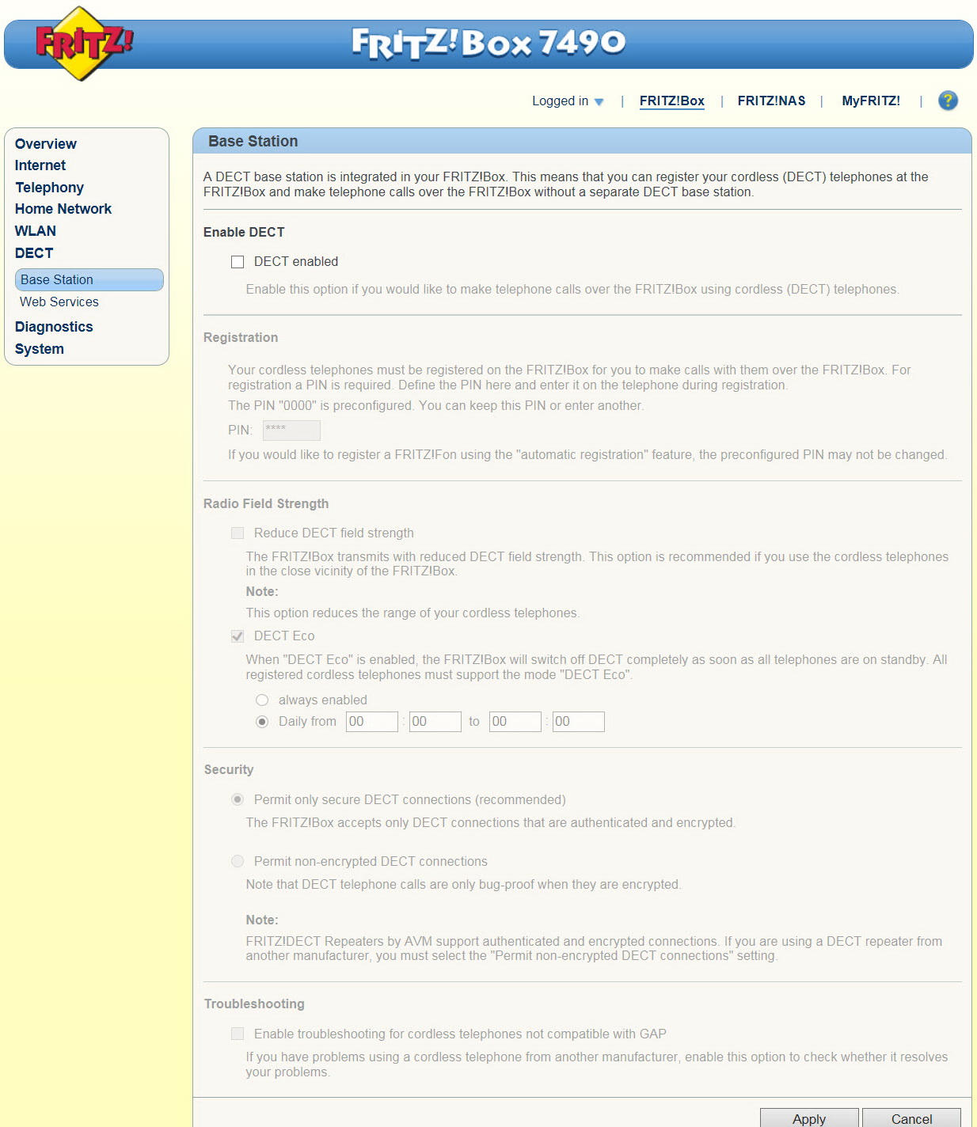Select Permit only secure DECT connections
Image resolution: width=977 pixels, height=1127 pixels.
238,799
